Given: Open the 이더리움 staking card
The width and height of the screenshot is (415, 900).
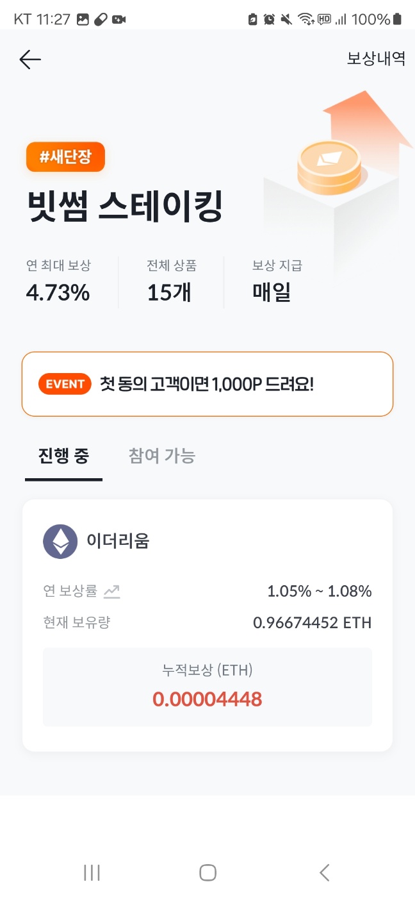Looking at the screenshot, I should point(207,625).
